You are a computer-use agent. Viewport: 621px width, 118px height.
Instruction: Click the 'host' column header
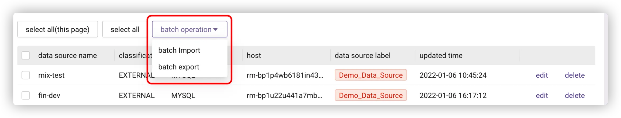[254, 55]
